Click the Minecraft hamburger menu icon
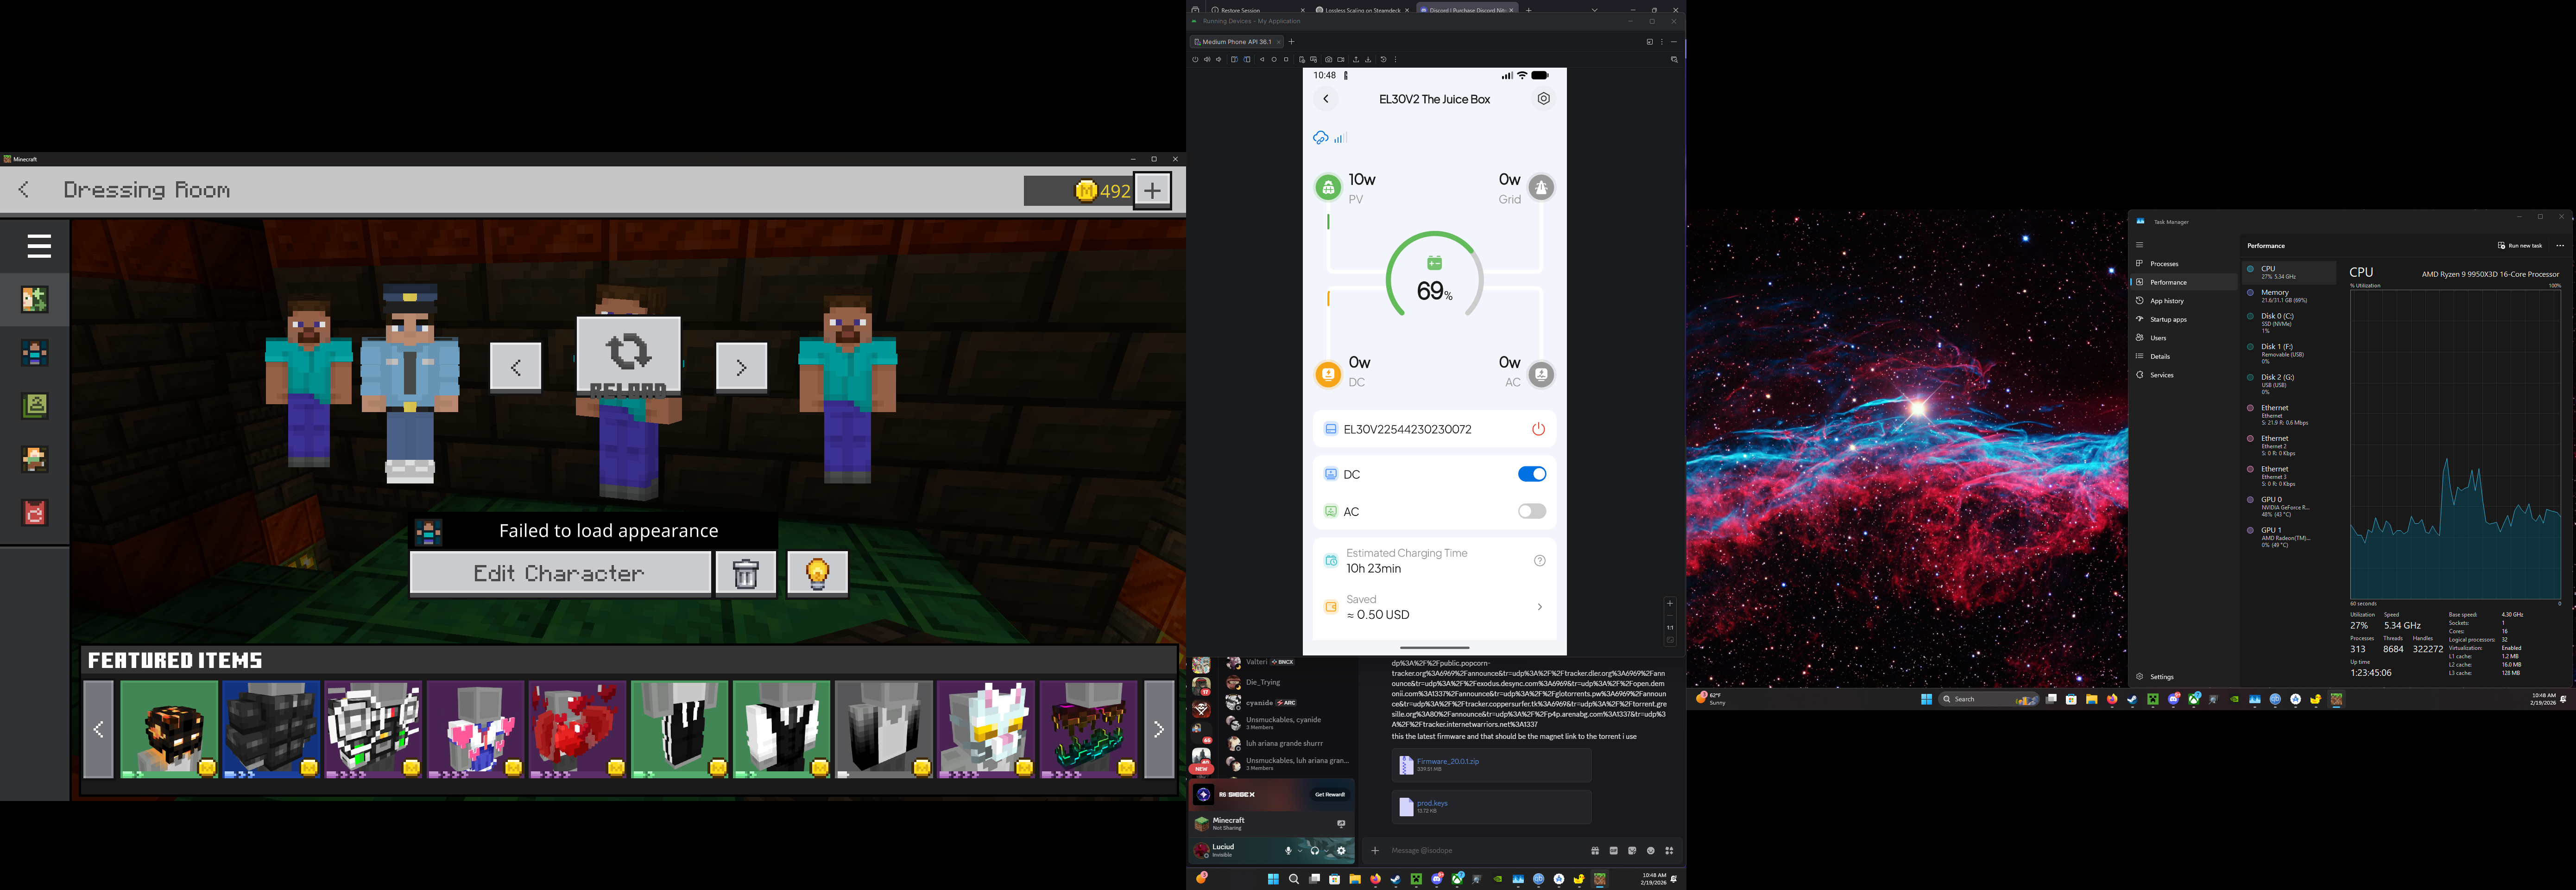Screen dimensions: 2576x890 point(39,246)
